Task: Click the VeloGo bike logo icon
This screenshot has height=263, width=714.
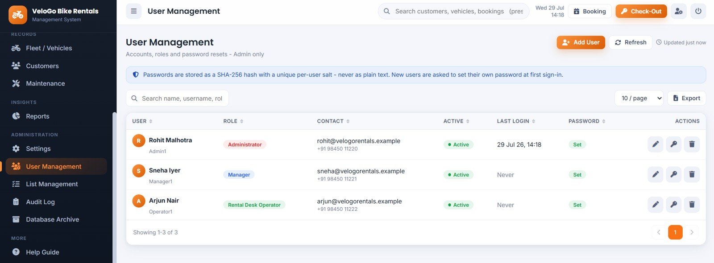Action: click(x=18, y=15)
